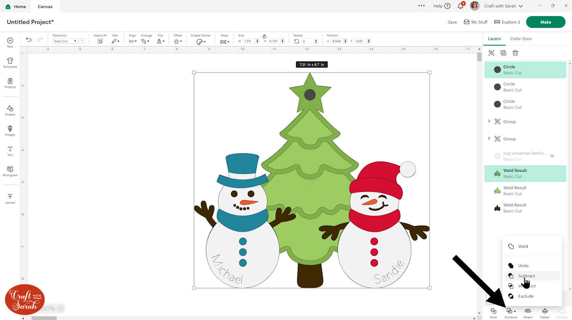
Task: Click the Width size input field
Action: 249,41
